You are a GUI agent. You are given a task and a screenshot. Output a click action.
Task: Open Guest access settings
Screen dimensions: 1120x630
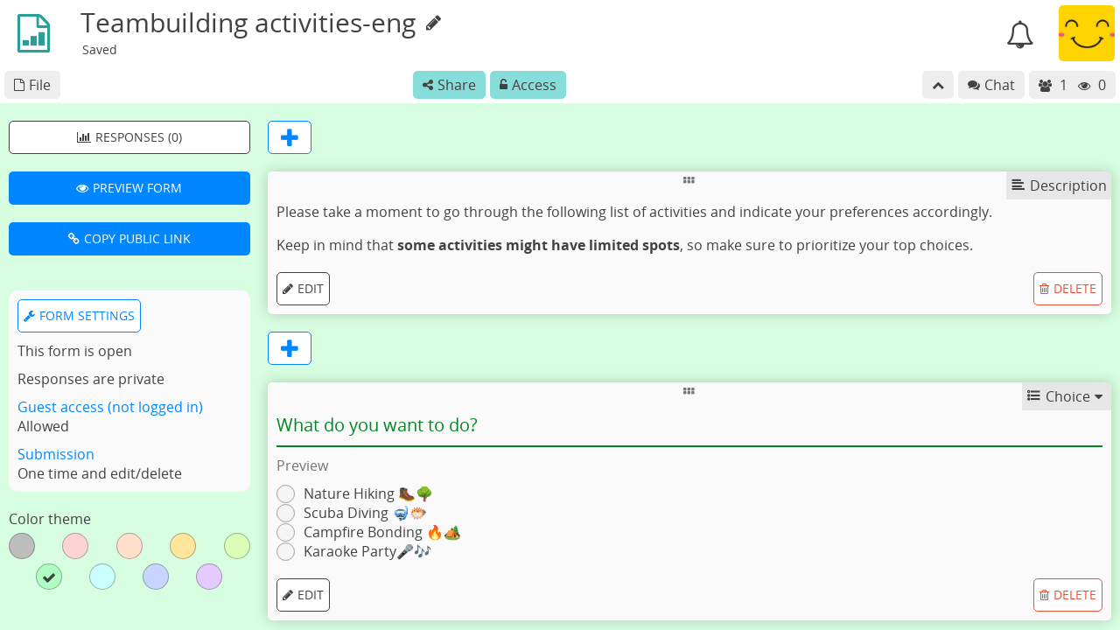(x=110, y=407)
